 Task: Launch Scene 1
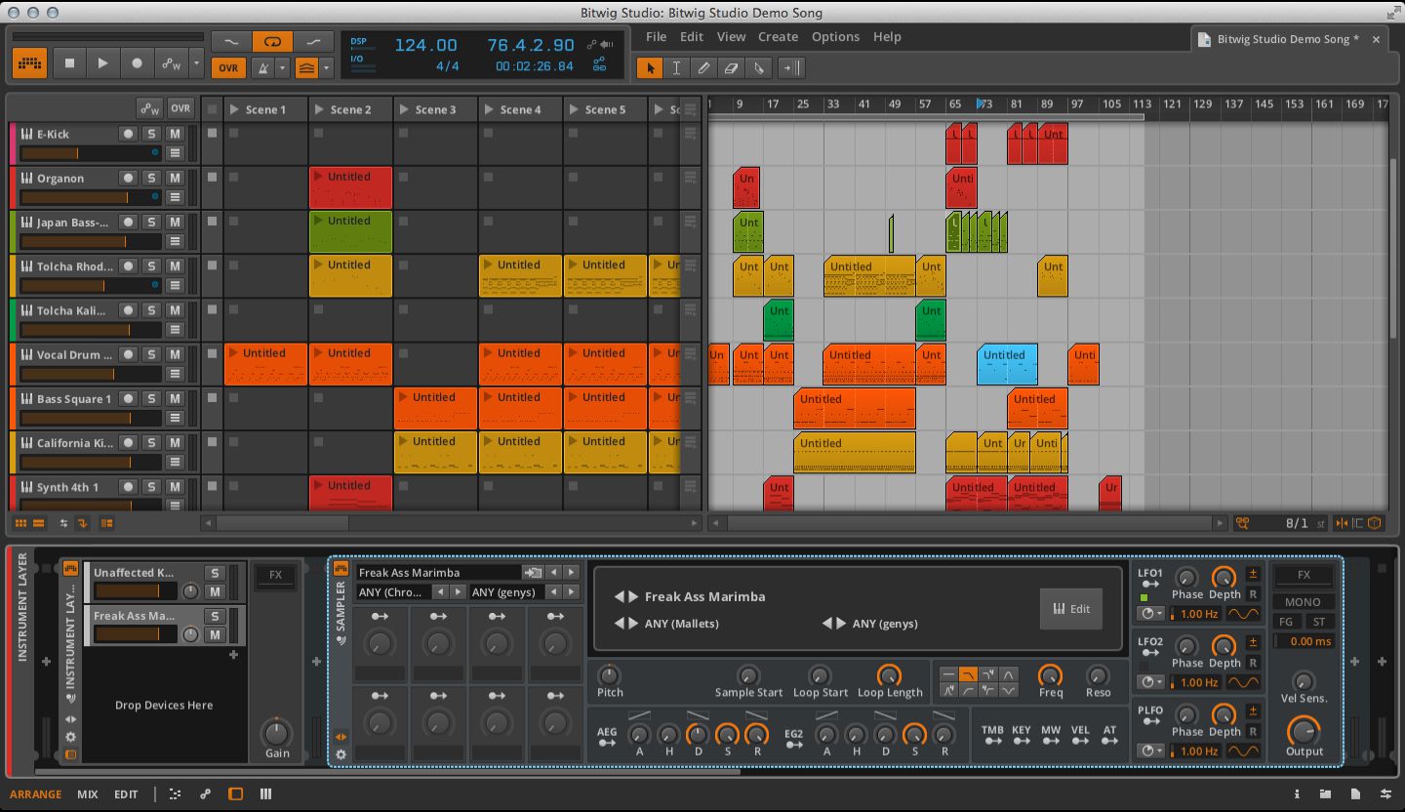pos(235,109)
